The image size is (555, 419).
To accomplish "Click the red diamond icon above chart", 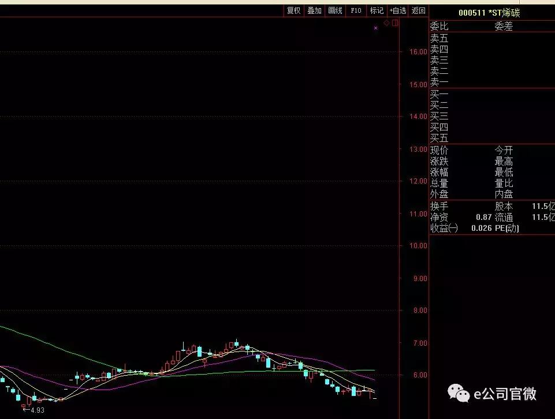I will pos(386,23).
